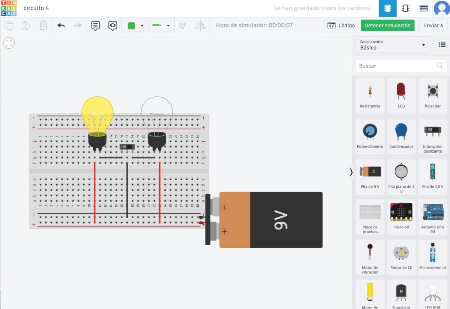Click the user account avatar
The width and height of the screenshot is (450, 309).
coord(441,8)
